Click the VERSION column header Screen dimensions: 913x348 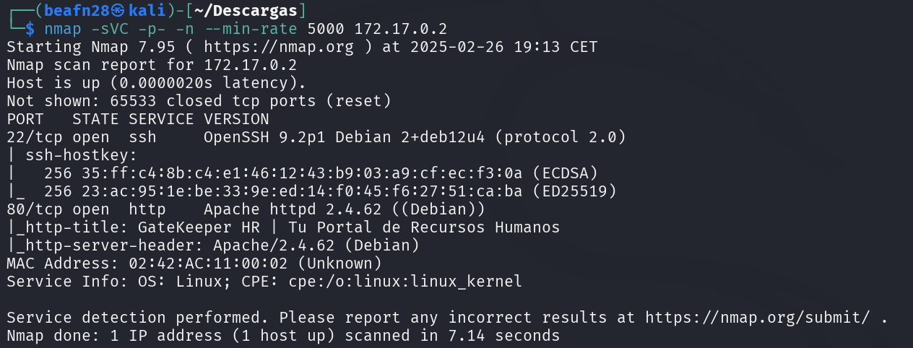[236, 119]
